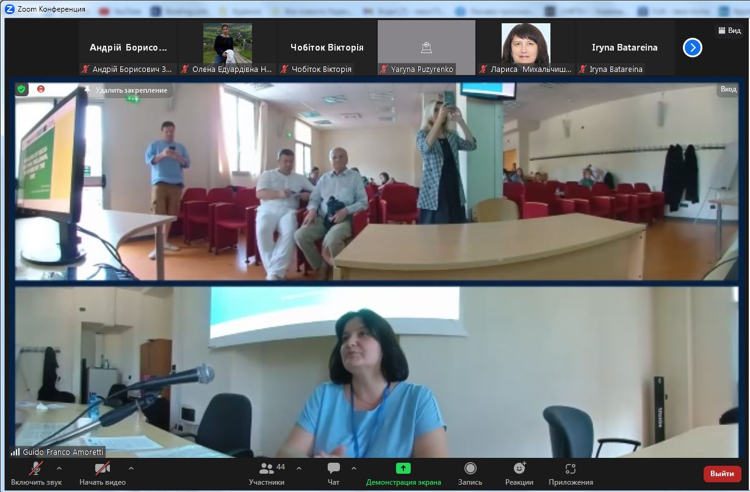Select Лариса Михальчишин participant thumbnail
Screen dimensions: 750x492
point(525,48)
